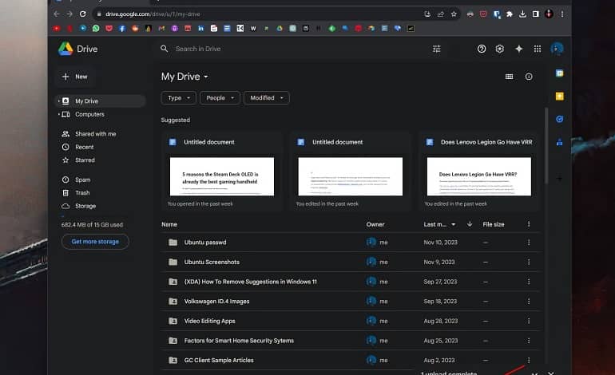Sort by Name column header
The width and height of the screenshot is (615, 375).
coord(169,224)
